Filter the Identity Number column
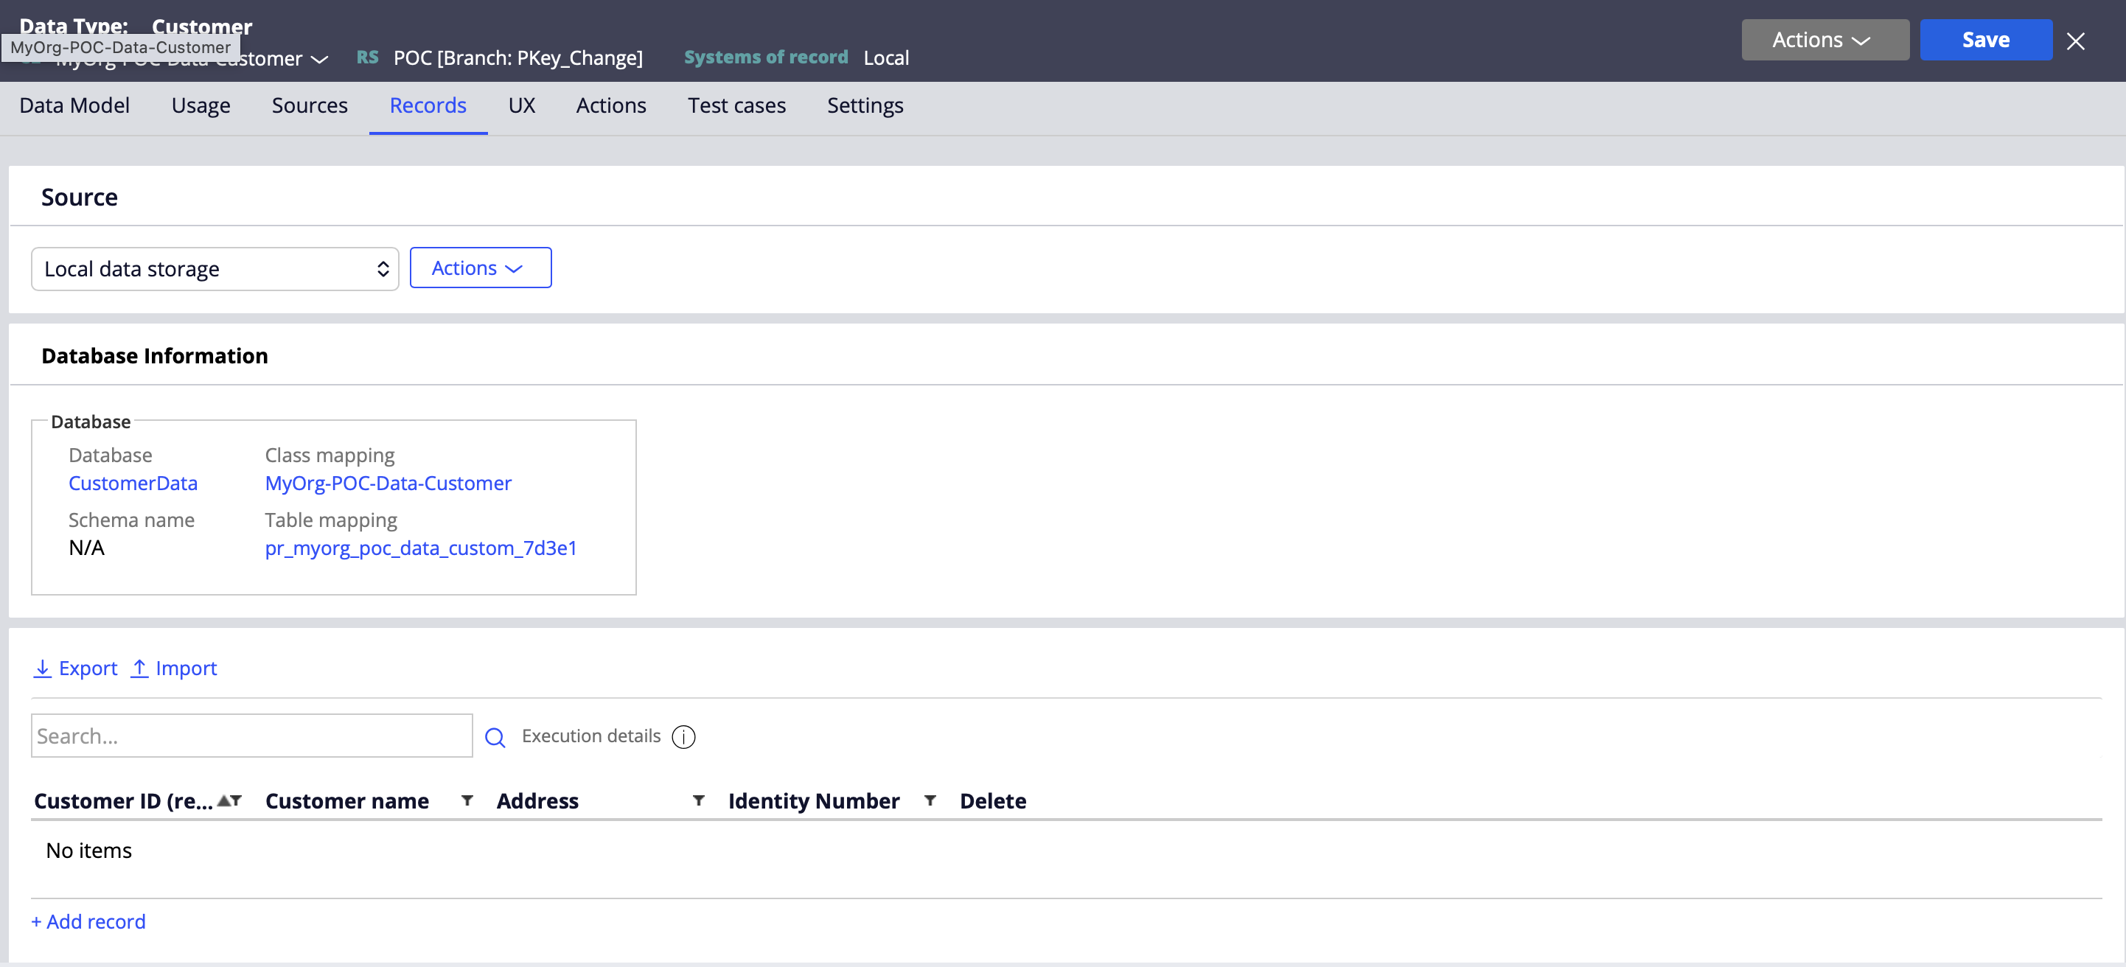 coord(930,800)
